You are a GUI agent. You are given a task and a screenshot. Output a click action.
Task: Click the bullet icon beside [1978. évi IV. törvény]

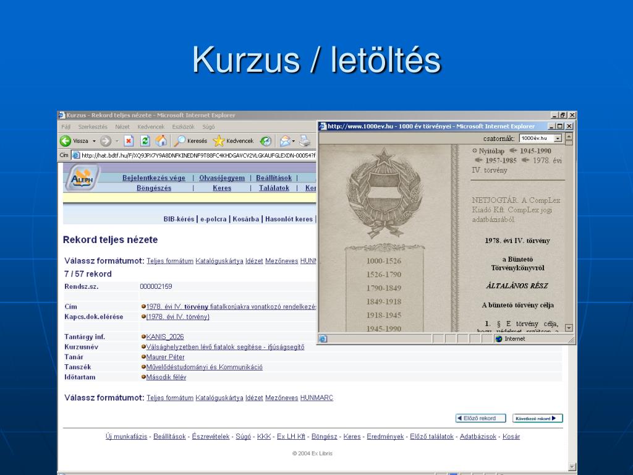pyautogui.click(x=143, y=317)
